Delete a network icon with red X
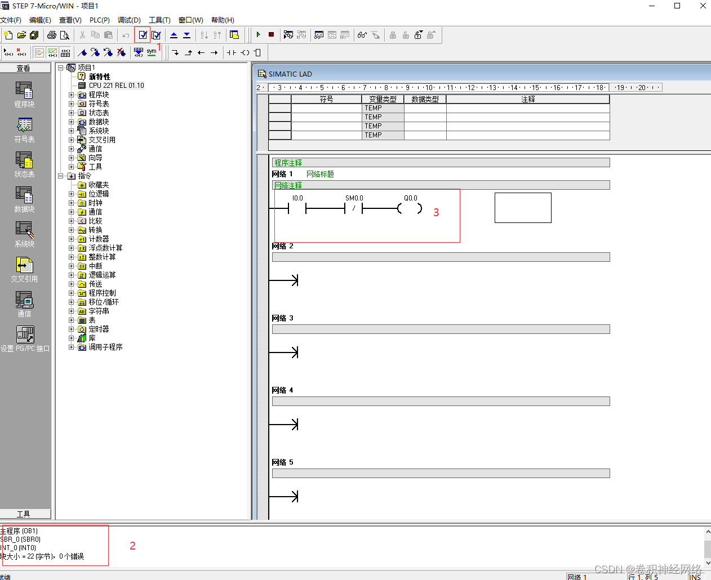This screenshot has height=580, width=711. coord(21,52)
